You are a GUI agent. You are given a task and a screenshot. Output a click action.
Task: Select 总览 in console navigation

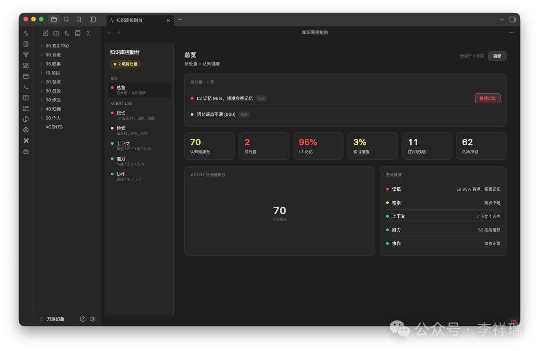click(140, 90)
